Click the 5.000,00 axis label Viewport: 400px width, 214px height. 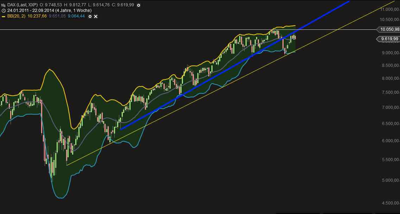click(391, 180)
